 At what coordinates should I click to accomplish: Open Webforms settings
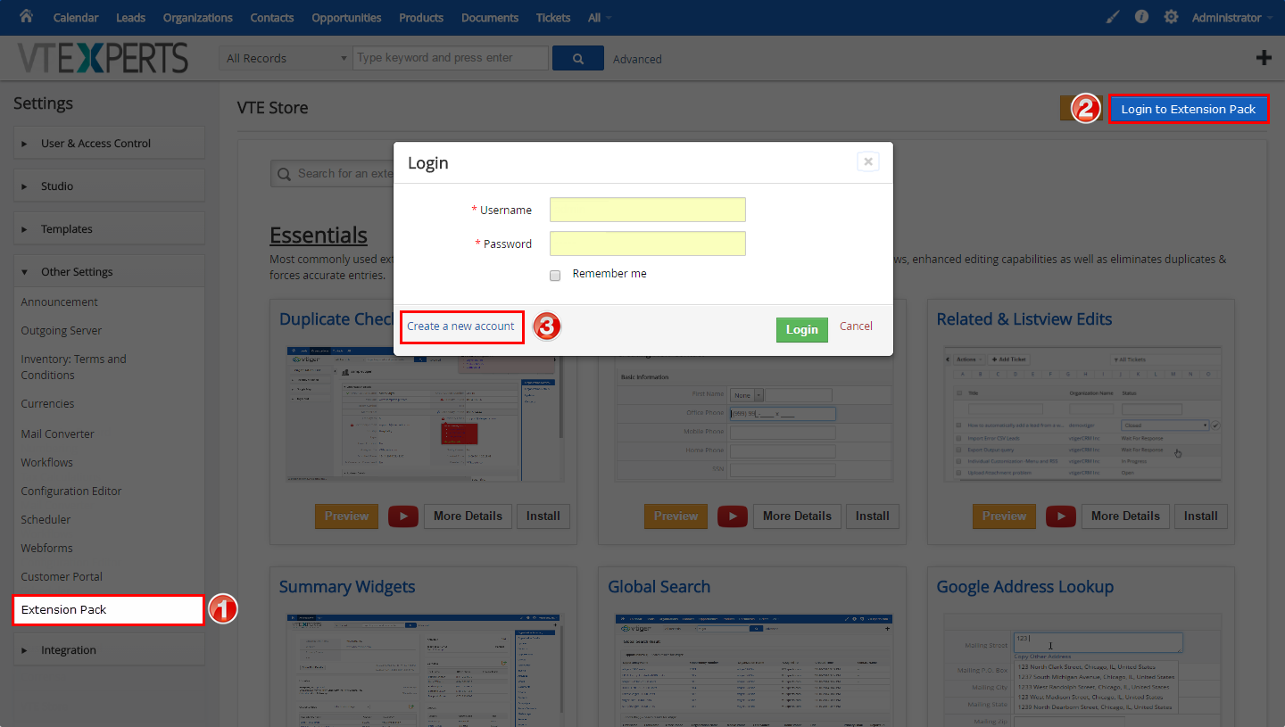[47, 548]
